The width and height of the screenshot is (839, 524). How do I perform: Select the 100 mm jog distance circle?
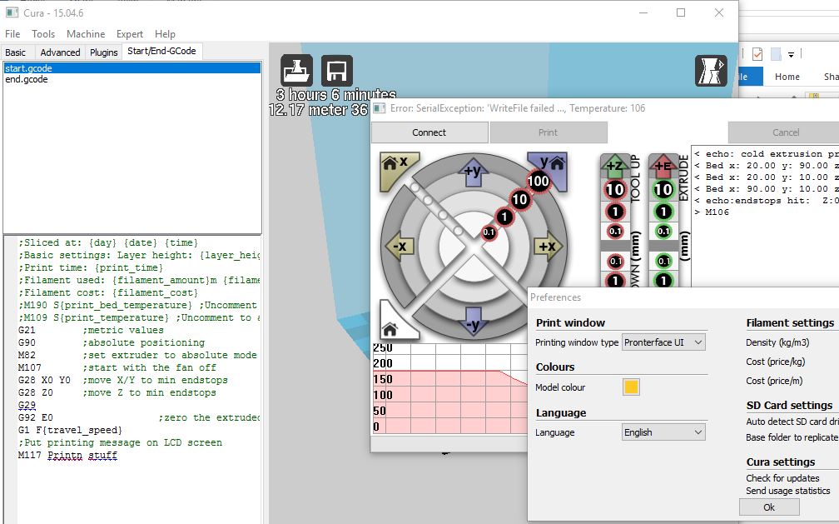pos(538,181)
